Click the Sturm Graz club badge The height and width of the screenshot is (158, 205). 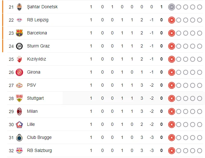tap(19, 46)
